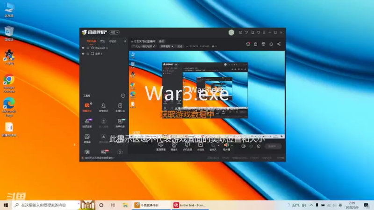Switch to the third scene tab

(x=113, y=41)
